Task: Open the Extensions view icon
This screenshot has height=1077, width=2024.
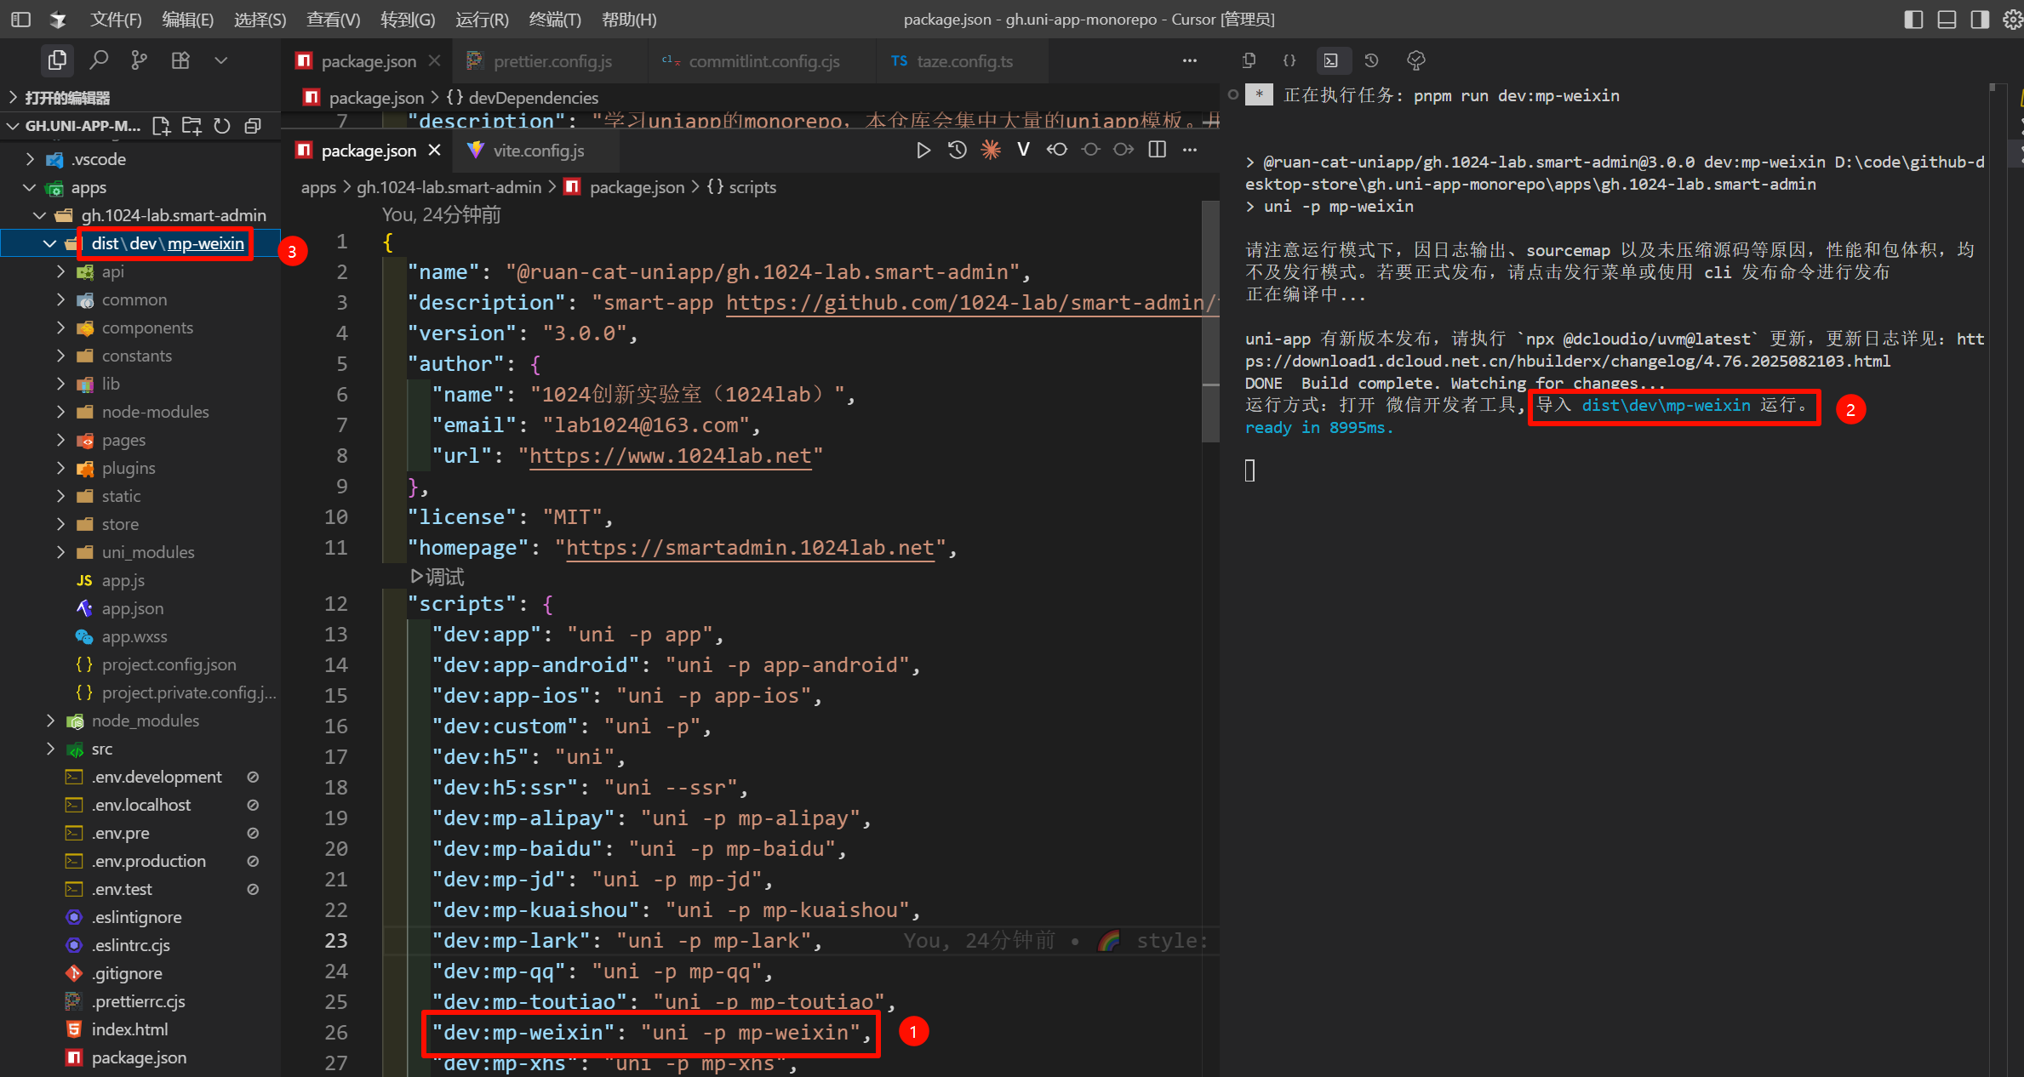Action: click(180, 60)
